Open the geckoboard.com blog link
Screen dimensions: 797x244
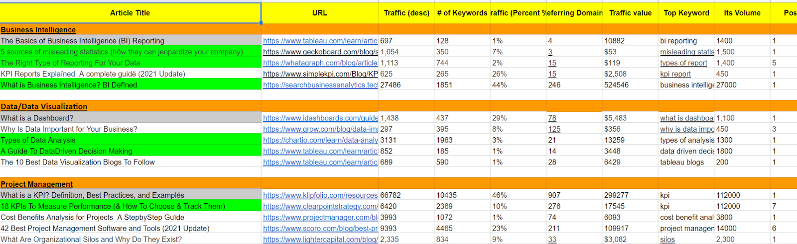click(320, 52)
